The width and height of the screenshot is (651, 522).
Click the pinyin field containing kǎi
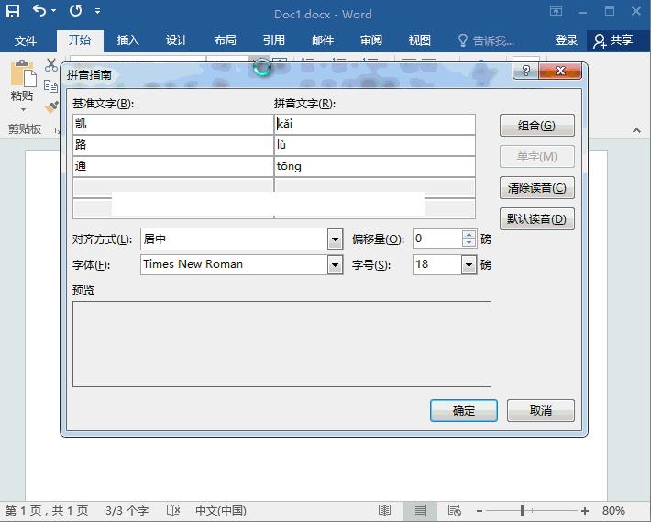coord(375,124)
